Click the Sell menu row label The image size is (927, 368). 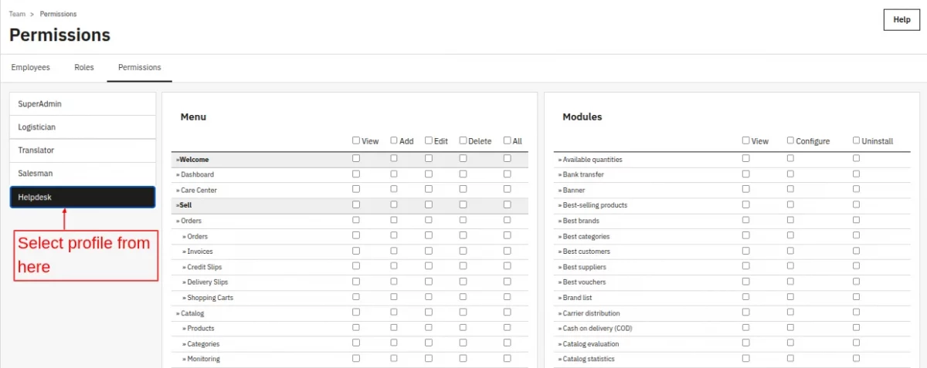(184, 206)
